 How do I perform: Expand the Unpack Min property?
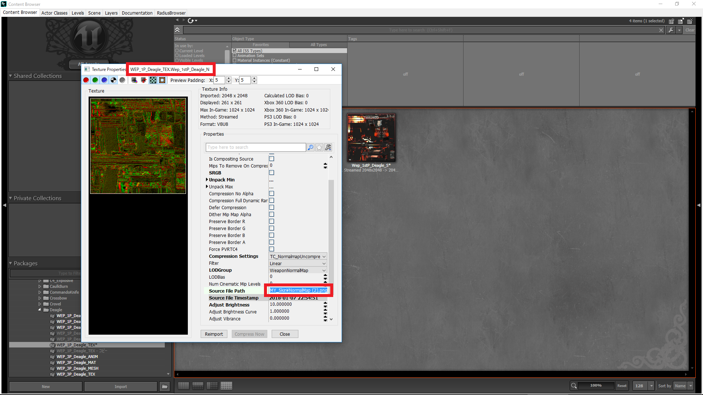(x=207, y=180)
